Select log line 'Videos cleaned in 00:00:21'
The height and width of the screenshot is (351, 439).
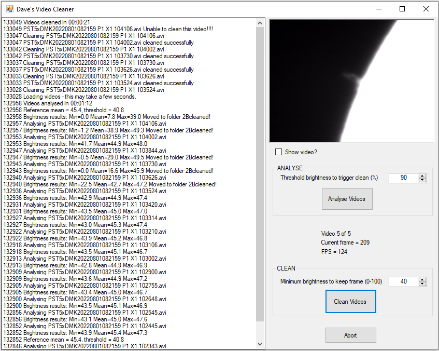pyautogui.click(x=47, y=22)
